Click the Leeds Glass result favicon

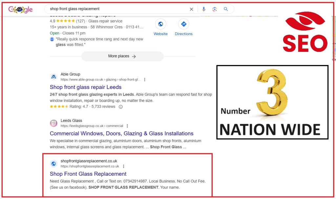[53, 123]
